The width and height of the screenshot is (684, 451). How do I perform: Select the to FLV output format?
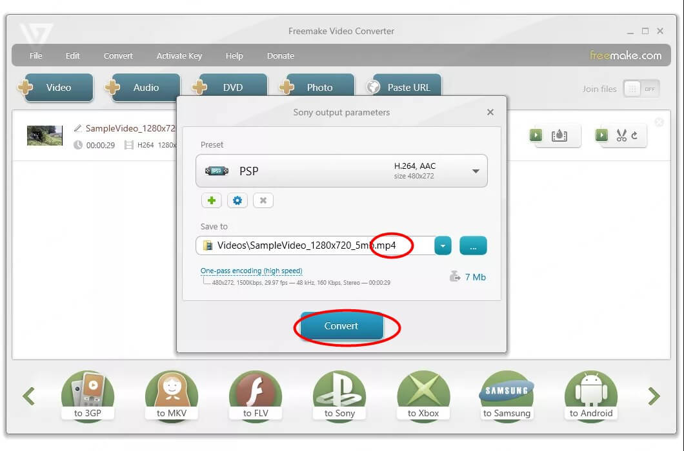[256, 395]
